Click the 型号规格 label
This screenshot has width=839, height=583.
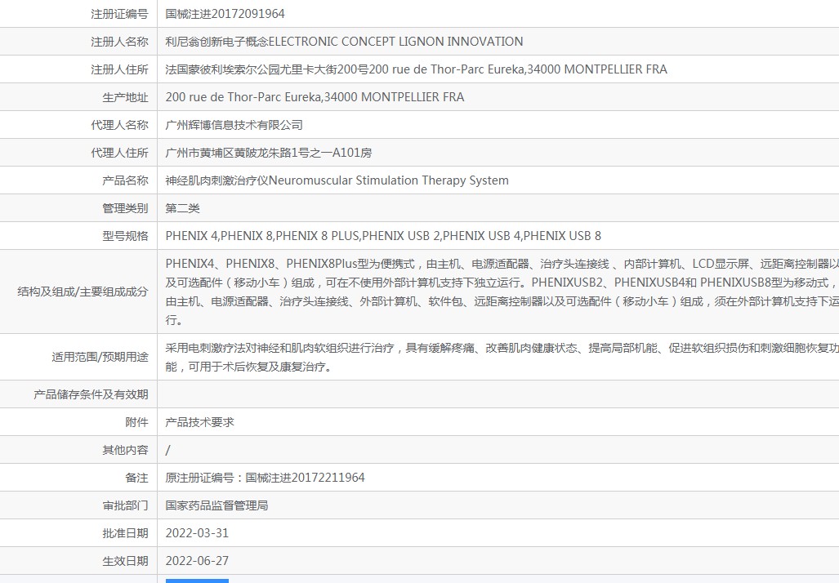[125, 237]
